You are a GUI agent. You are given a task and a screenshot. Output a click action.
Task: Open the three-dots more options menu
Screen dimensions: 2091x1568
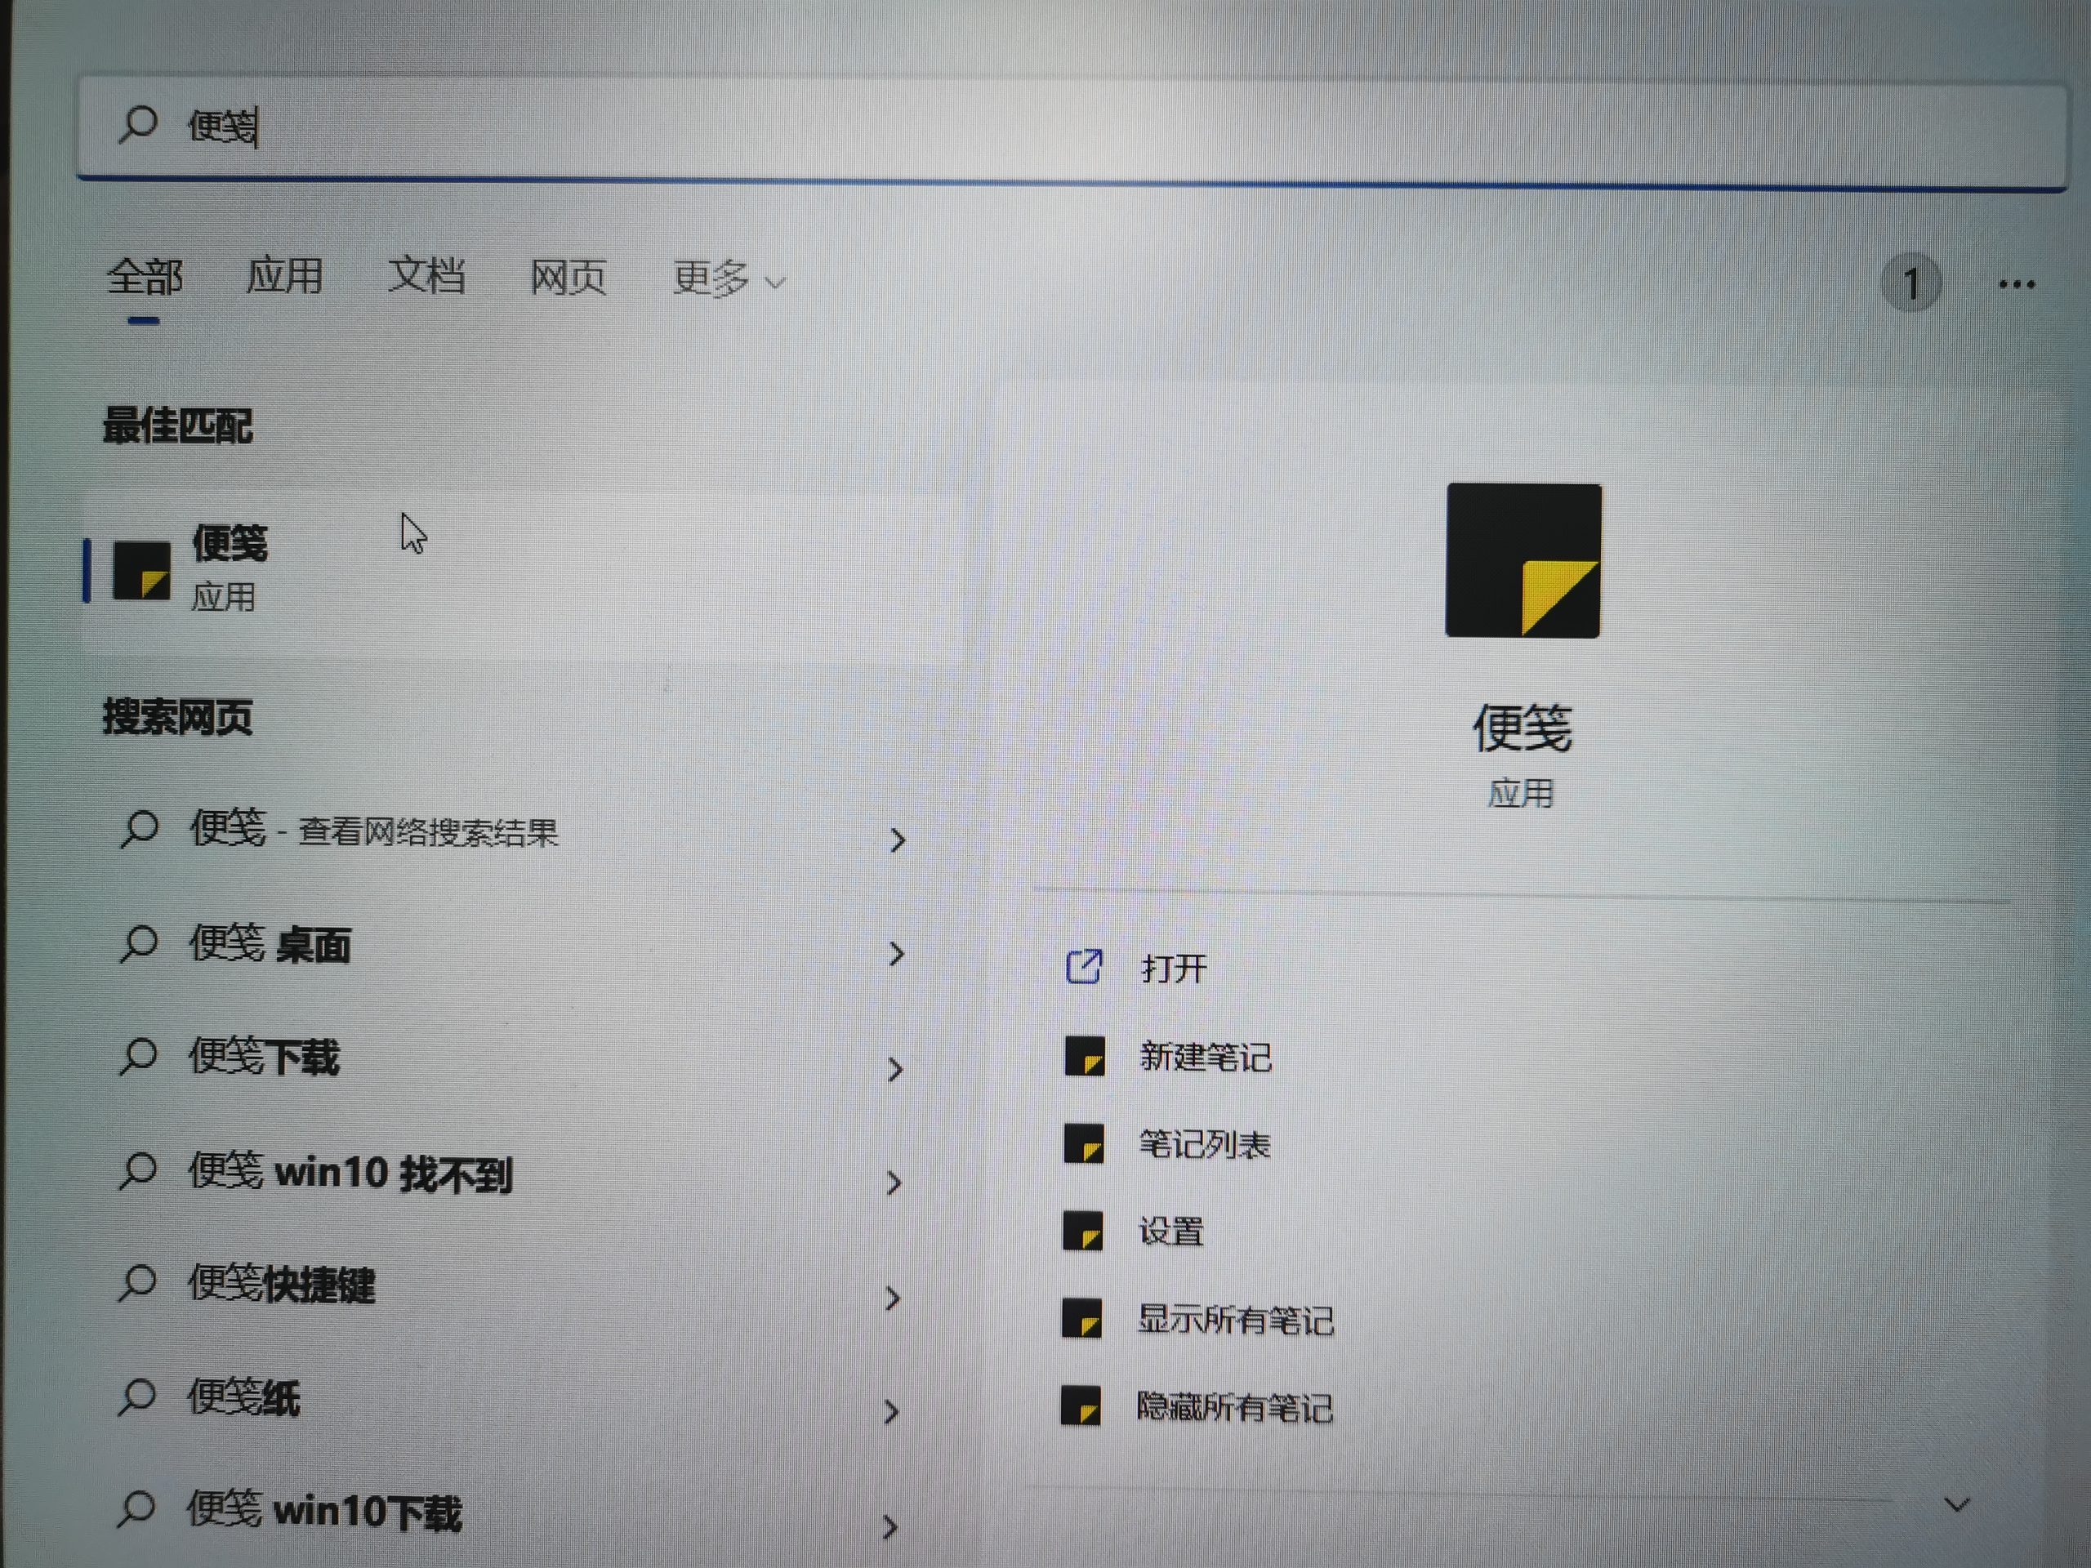2017,283
